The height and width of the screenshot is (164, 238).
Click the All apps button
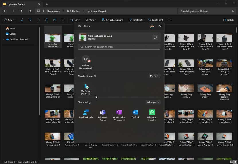153,102
